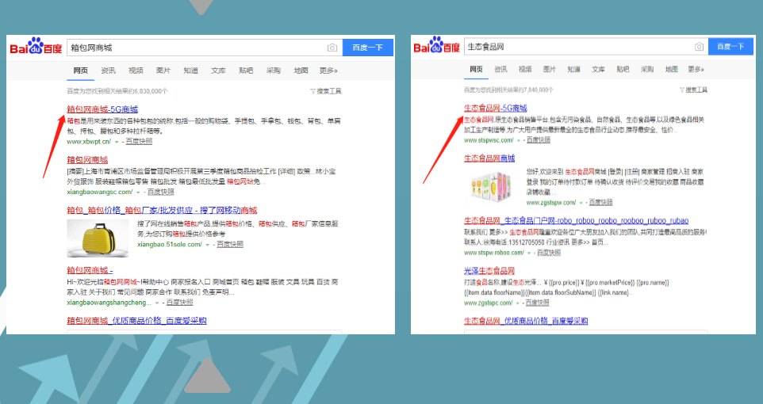Screen dimensions: 763x404
Task: Open 百度快照 next to www.zgstspw.com/
Action: tap(601, 202)
